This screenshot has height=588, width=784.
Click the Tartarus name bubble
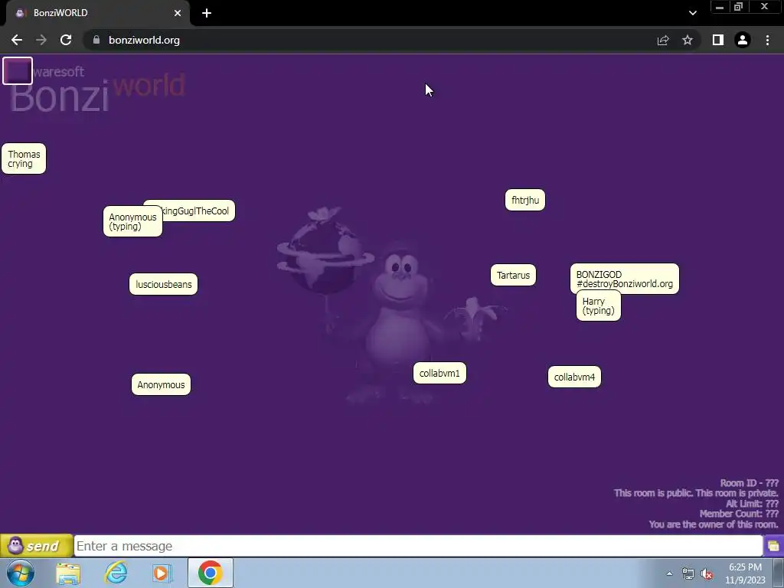coord(513,275)
